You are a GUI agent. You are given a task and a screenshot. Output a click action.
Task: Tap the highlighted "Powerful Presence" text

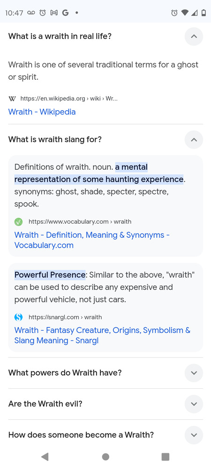[50, 274]
